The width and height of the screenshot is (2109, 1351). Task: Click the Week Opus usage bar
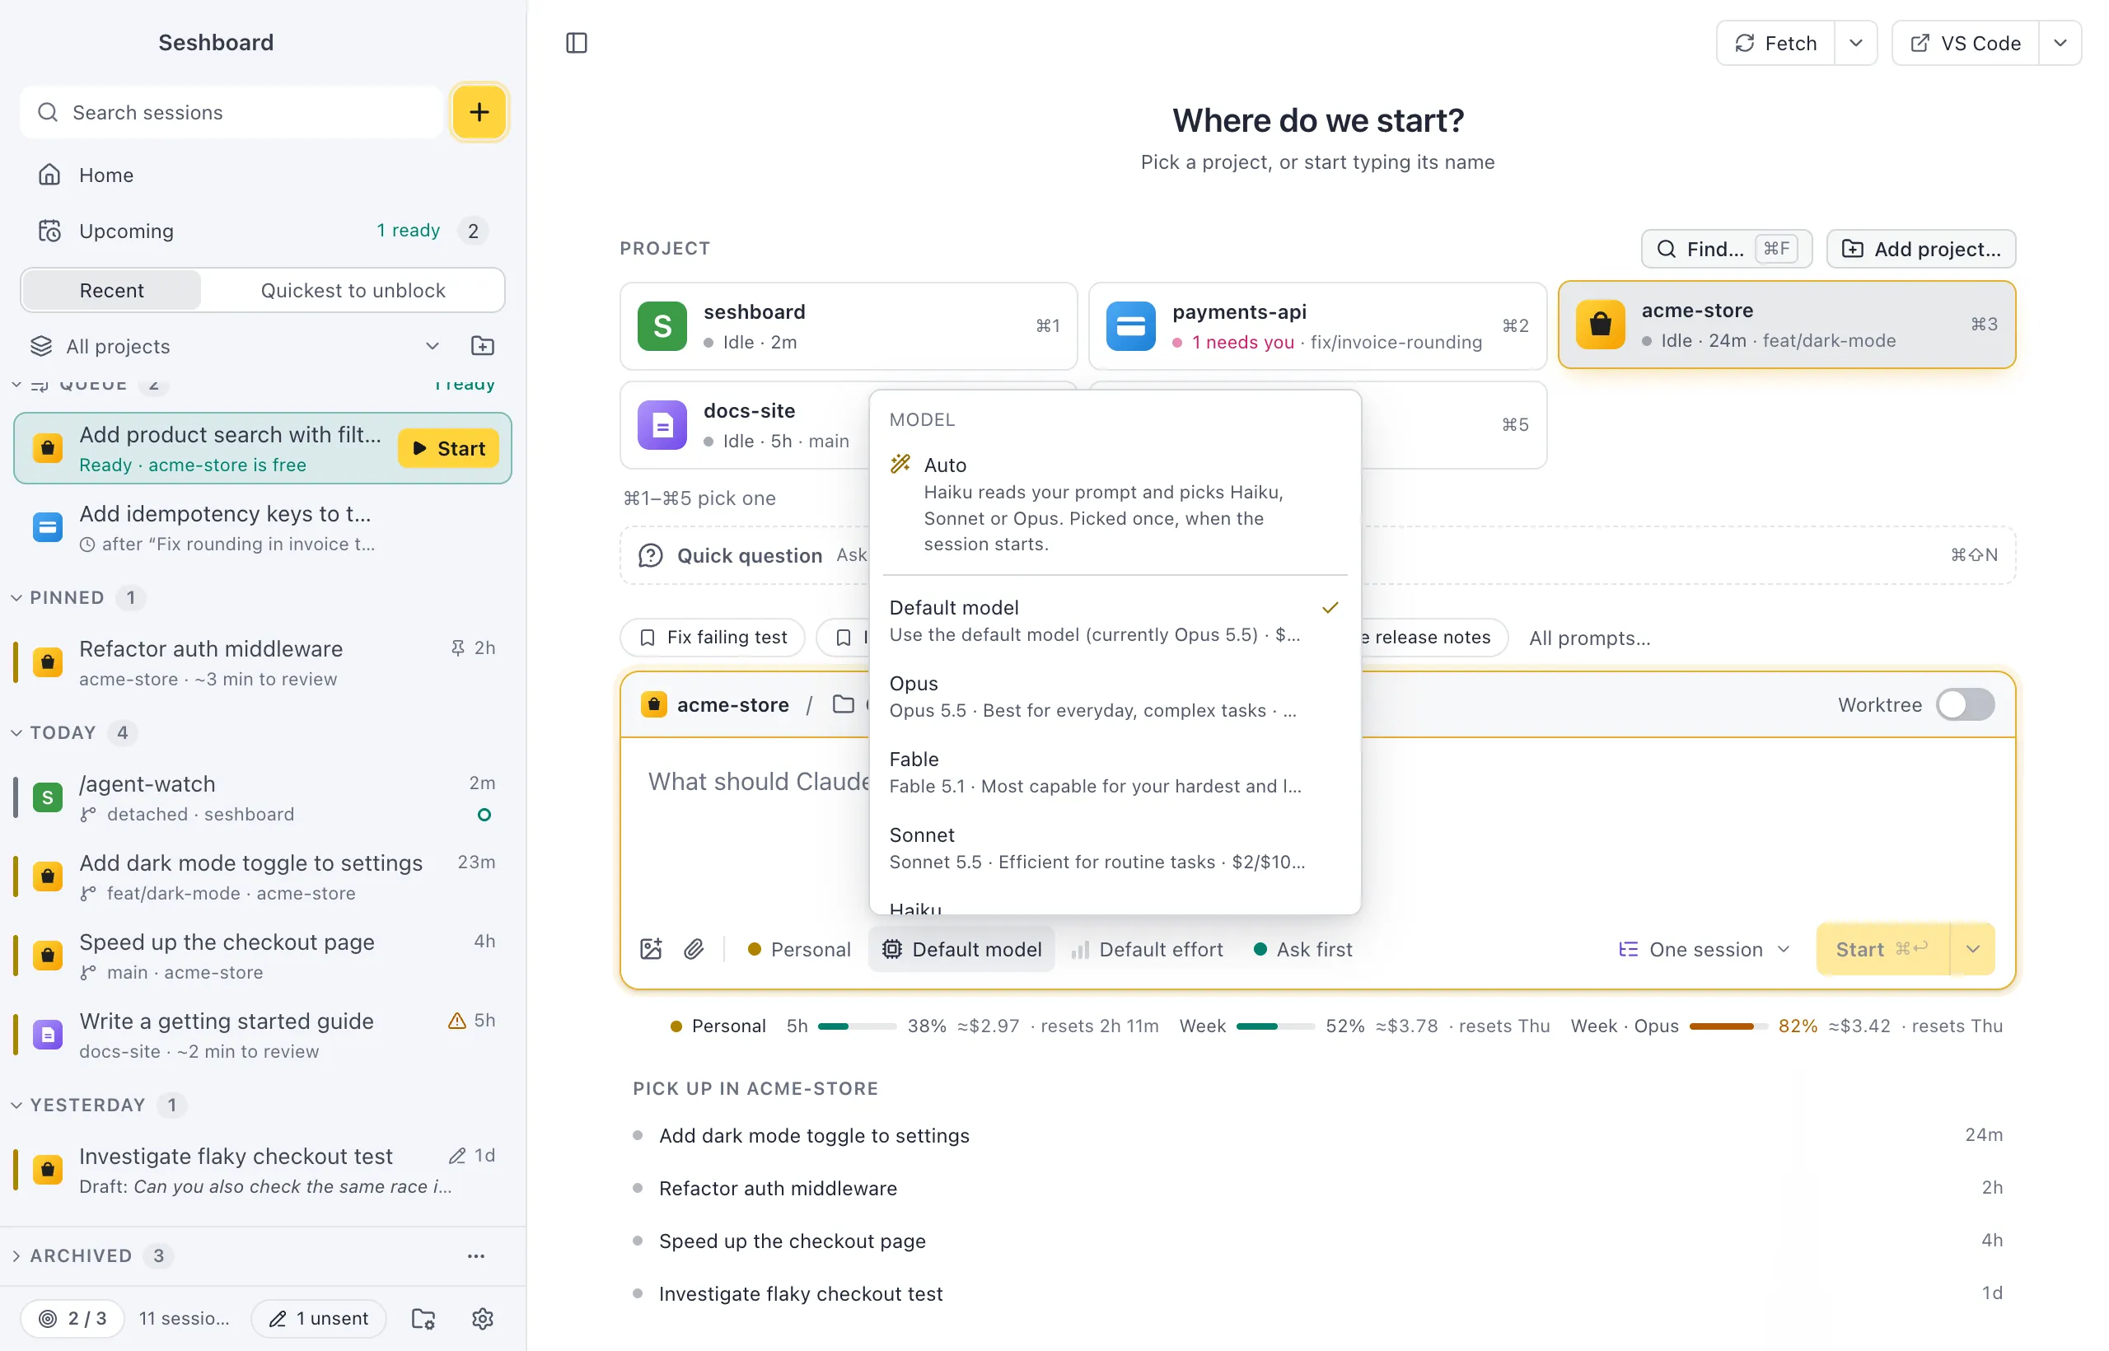pyautogui.click(x=1728, y=1026)
